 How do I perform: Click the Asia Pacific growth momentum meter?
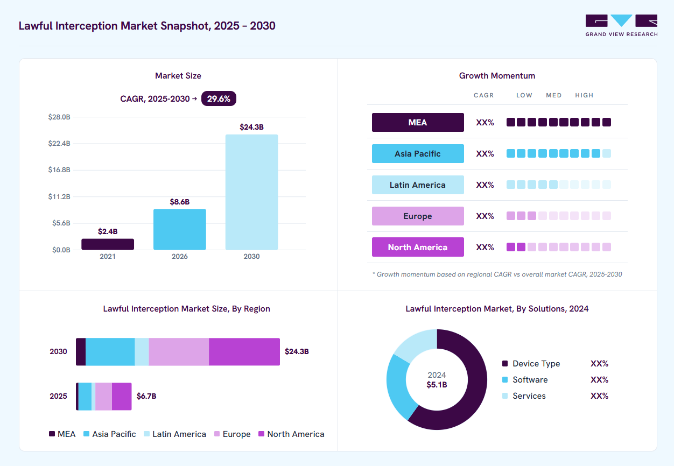tap(559, 153)
